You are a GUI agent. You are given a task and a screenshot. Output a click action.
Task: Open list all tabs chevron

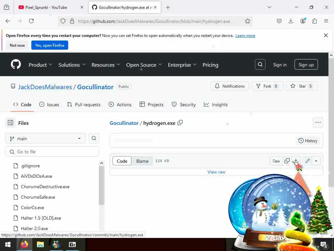pyautogui.click(x=269, y=7)
